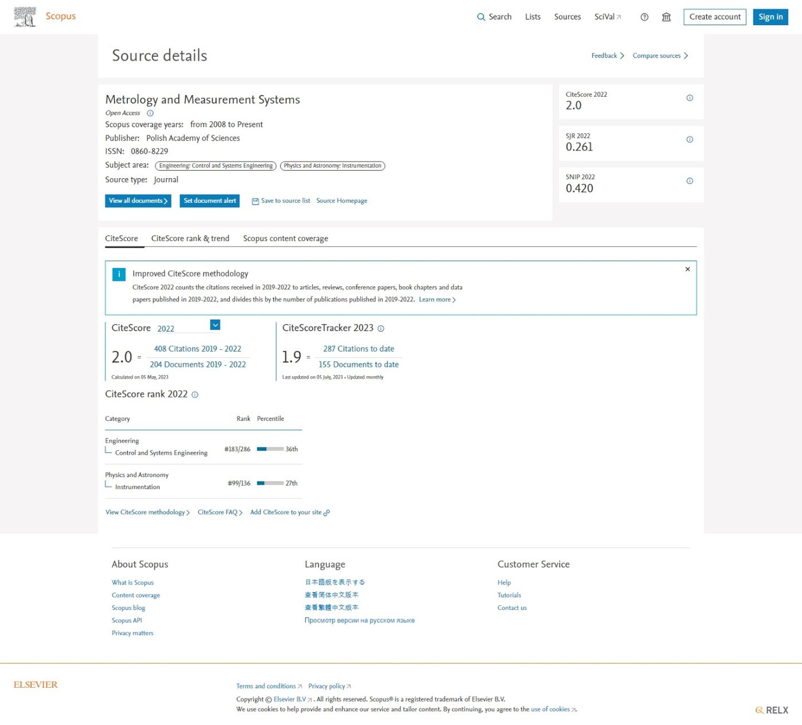Open 155 Documents to date link
The height and width of the screenshot is (725, 802).
pos(359,365)
